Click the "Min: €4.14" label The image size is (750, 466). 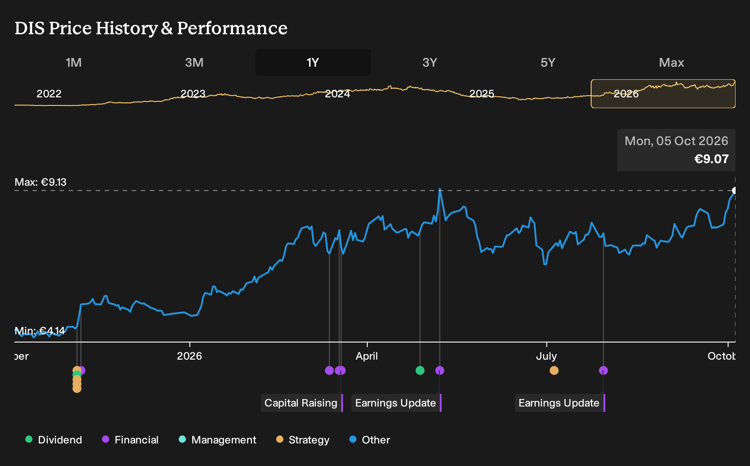[40, 331]
